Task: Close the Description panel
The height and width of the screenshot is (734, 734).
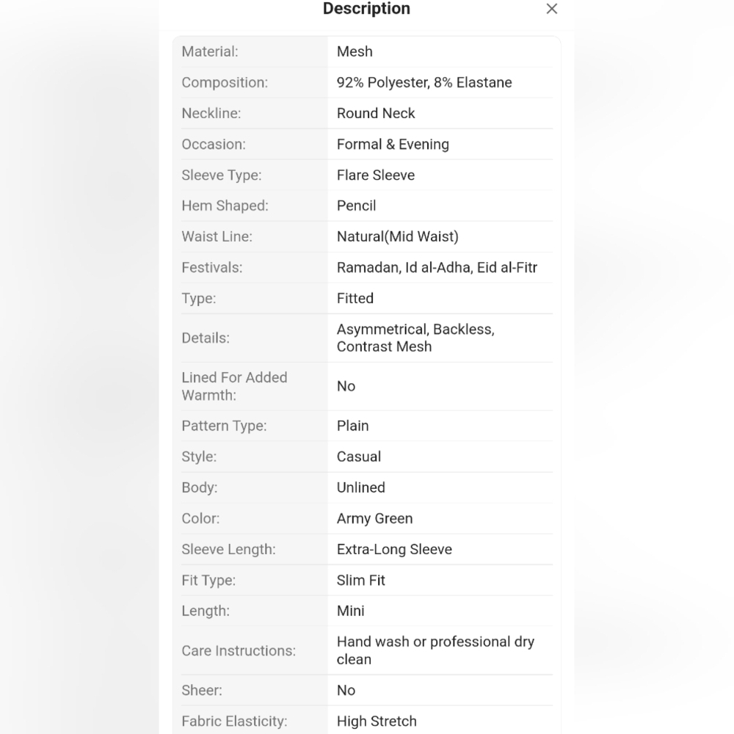Action: click(551, 9)
